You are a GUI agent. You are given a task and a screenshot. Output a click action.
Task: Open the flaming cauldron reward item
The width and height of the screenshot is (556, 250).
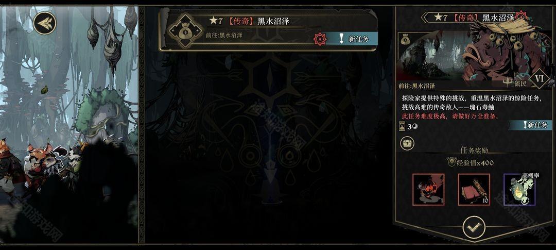428,189
